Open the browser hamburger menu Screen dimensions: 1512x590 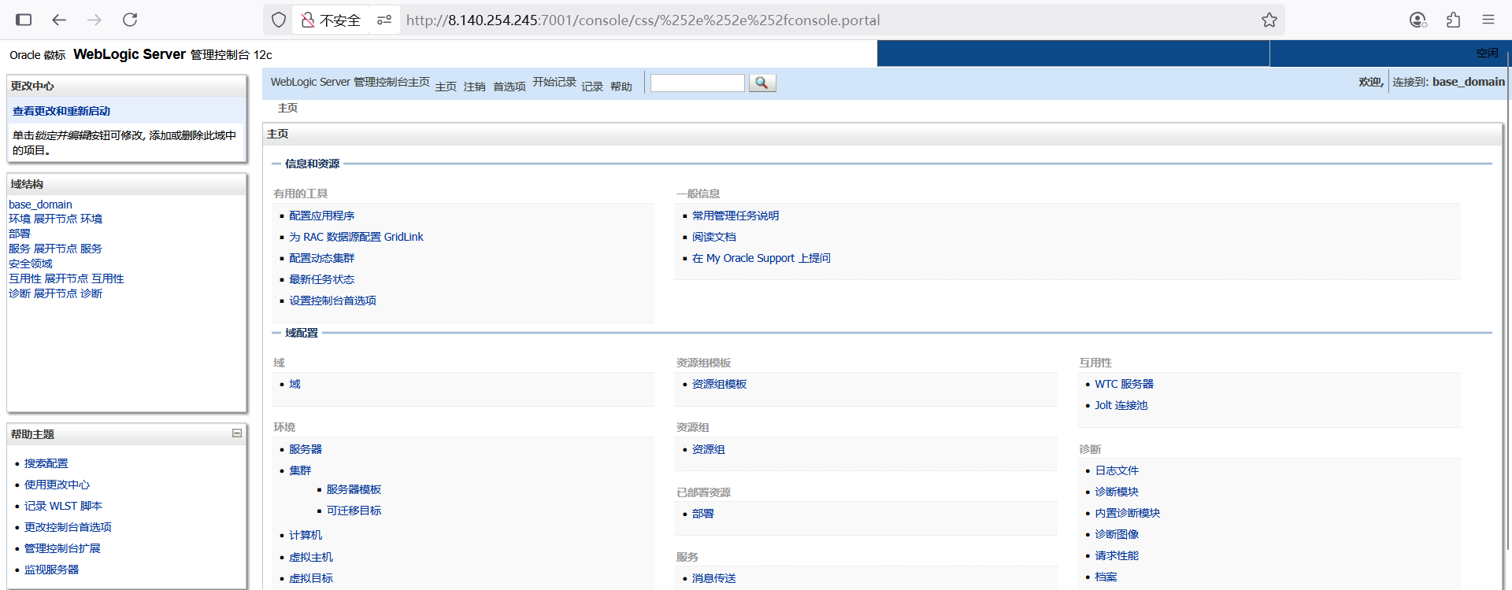click(x=1488, y=20)
